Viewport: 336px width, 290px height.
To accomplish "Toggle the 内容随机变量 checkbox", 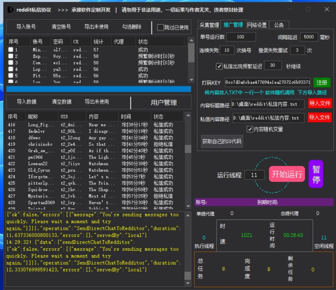I will (250, 129).
